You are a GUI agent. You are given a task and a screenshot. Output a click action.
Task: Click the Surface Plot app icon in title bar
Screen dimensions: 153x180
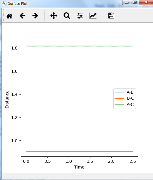(x=4, y=3)
